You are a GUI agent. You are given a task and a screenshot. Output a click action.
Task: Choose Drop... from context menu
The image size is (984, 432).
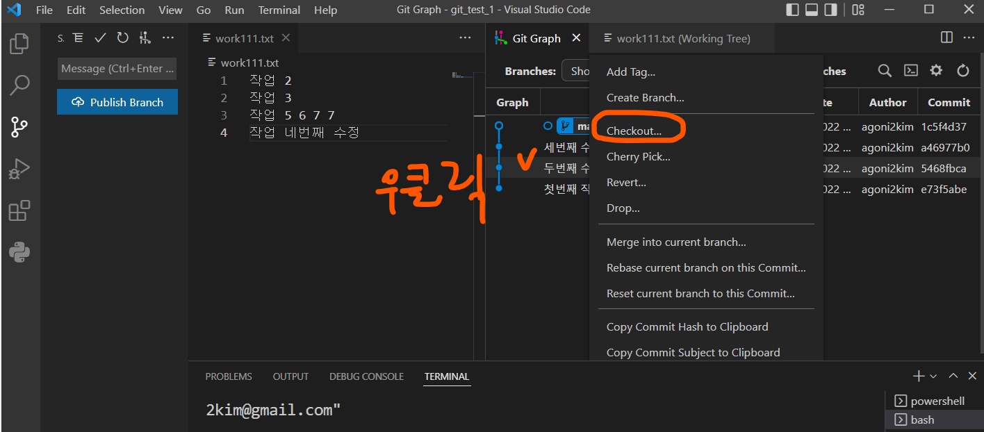(x=706, y=208)
